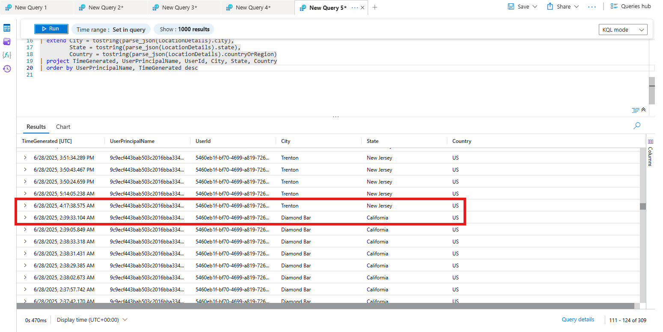The height and width of the screenshot is (332, 663).
Task: Expand the 3:51:34.289 PM row
Action: (x=25, y=158)
